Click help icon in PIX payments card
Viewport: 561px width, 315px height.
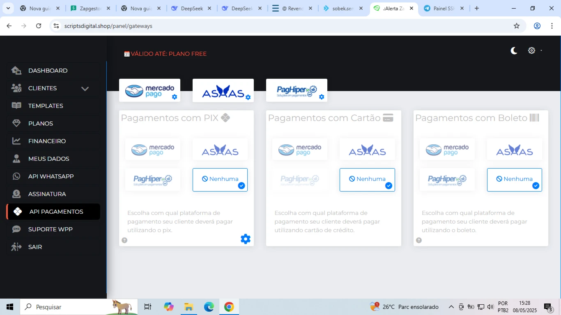click(x=124, y=240)
